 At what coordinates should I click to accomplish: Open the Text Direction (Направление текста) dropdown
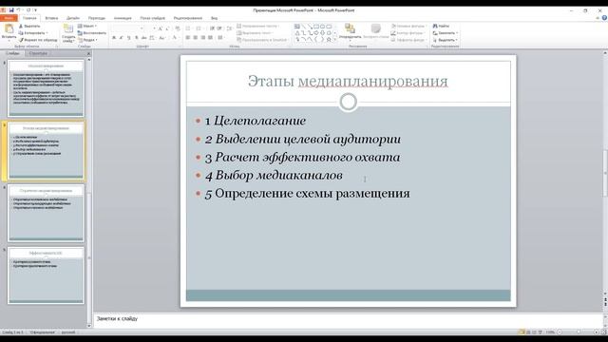pos(258,26)
